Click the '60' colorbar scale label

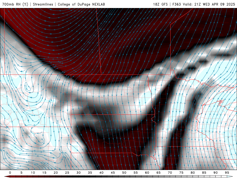[147, 173]
